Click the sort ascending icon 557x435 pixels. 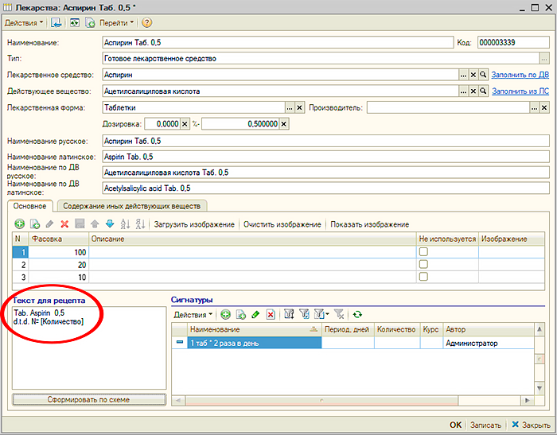tap(126, 225)
